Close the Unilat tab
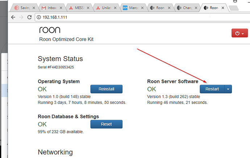 [x=115, y=8]
